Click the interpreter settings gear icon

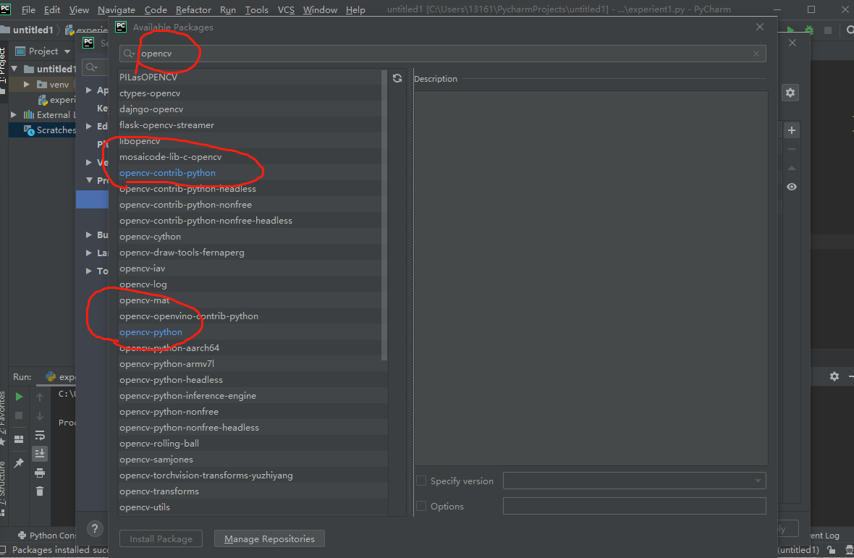tap(790, 93)
